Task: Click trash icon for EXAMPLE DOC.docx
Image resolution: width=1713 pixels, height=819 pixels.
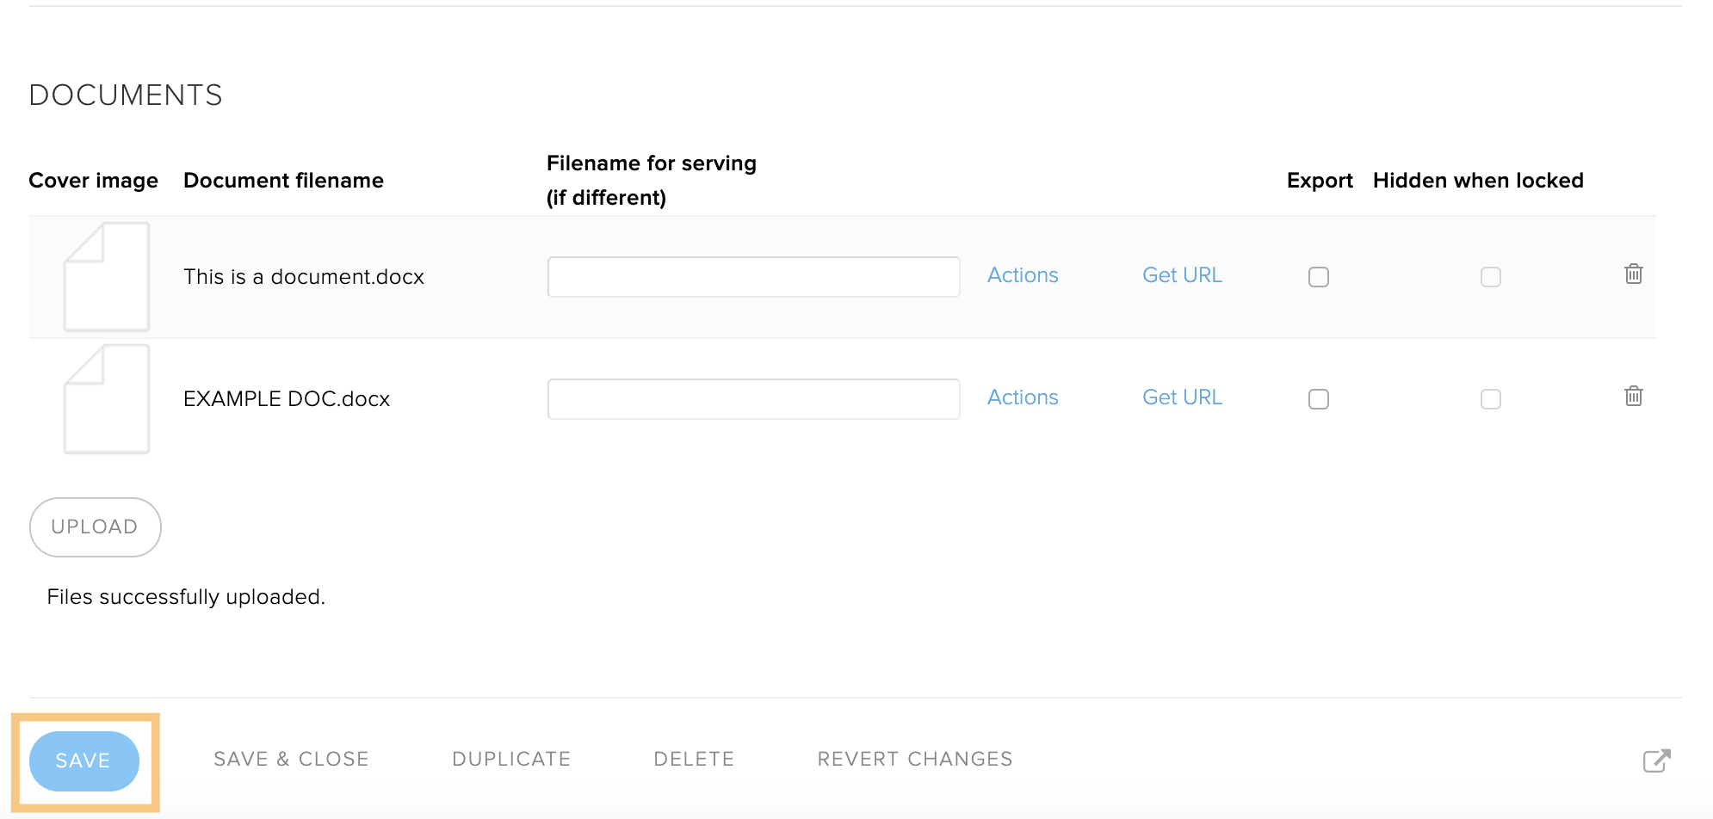Action: 1633,397
